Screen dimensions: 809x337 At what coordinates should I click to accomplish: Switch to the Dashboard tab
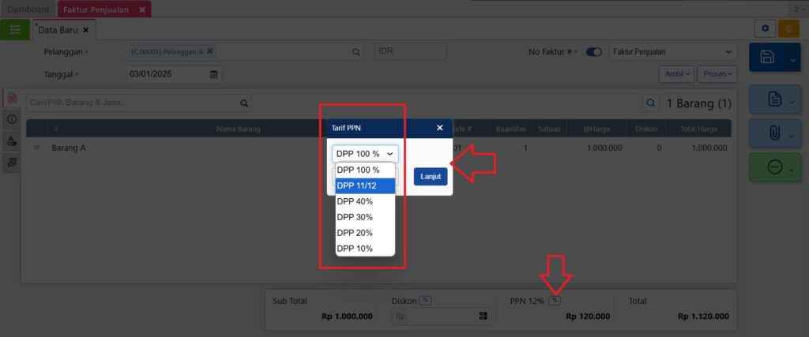coord(28,9)
